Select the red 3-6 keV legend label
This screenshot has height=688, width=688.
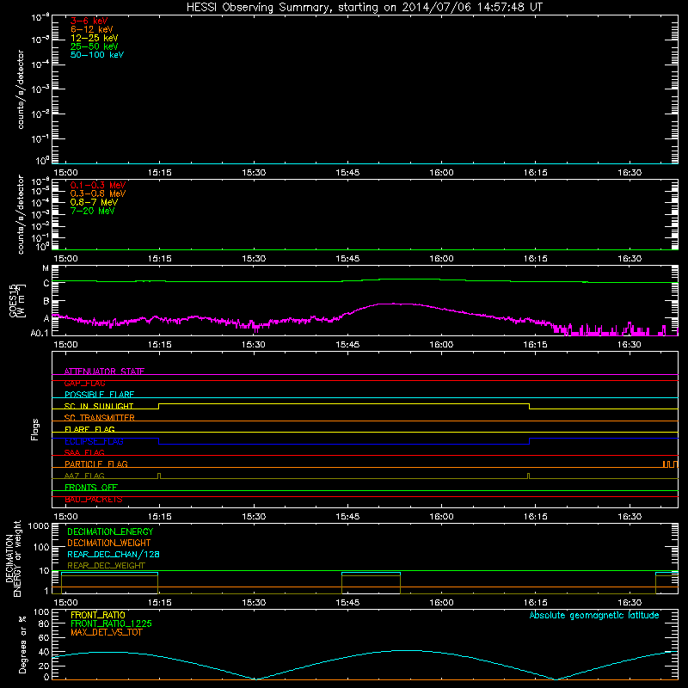click(89, 21)
